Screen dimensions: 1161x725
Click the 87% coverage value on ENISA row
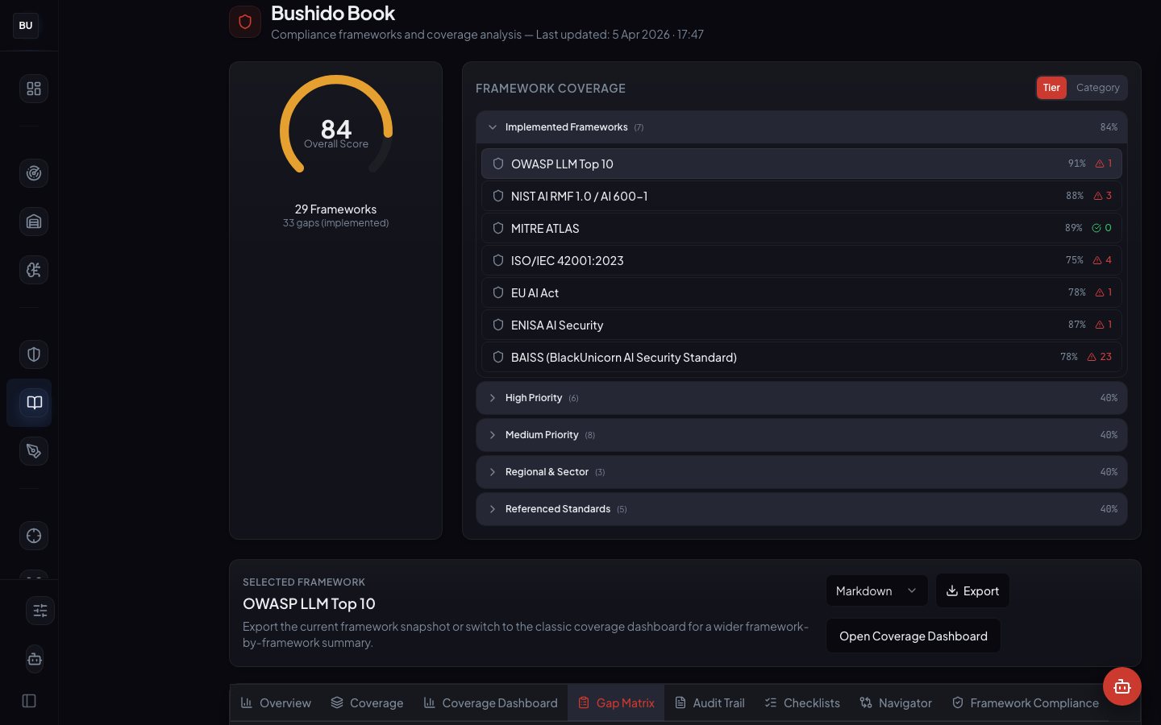1077,325
